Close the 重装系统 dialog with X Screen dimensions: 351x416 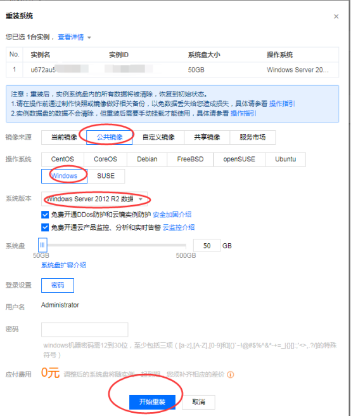click(x=336, y=17)
